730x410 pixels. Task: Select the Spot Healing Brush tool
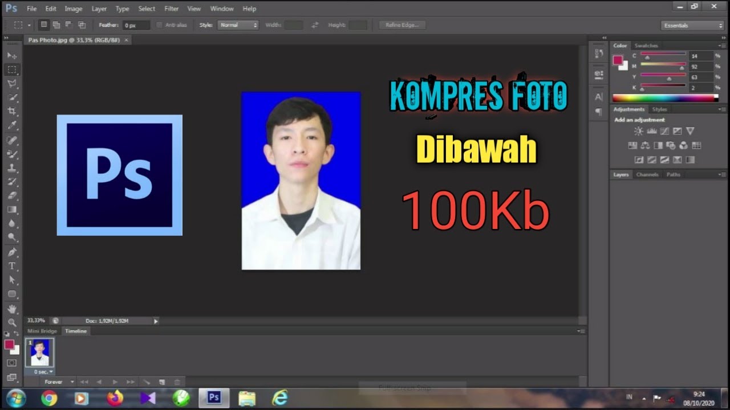tap(12, 140)
